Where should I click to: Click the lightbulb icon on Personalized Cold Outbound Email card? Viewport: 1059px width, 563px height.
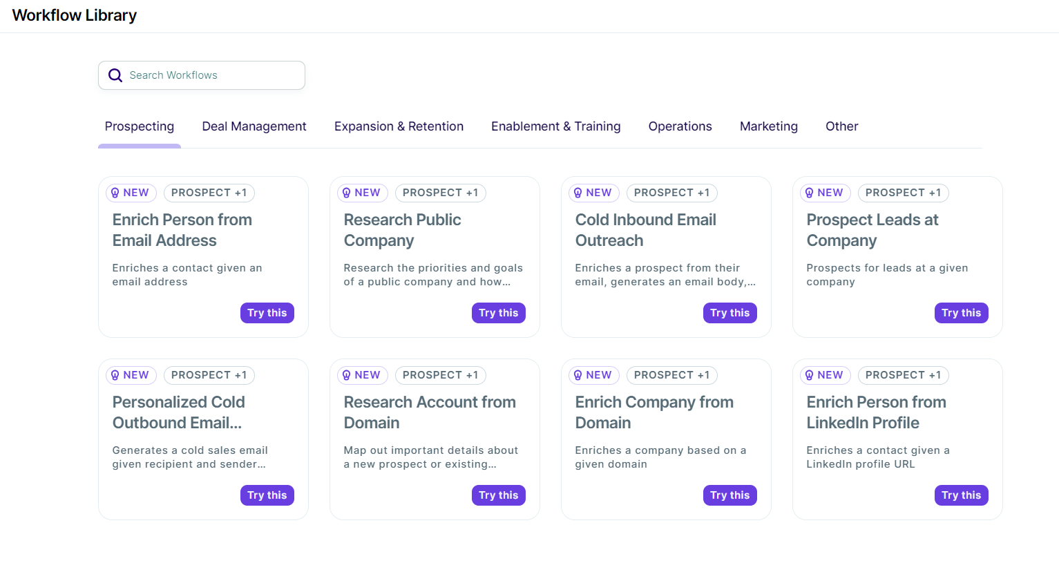115,375
